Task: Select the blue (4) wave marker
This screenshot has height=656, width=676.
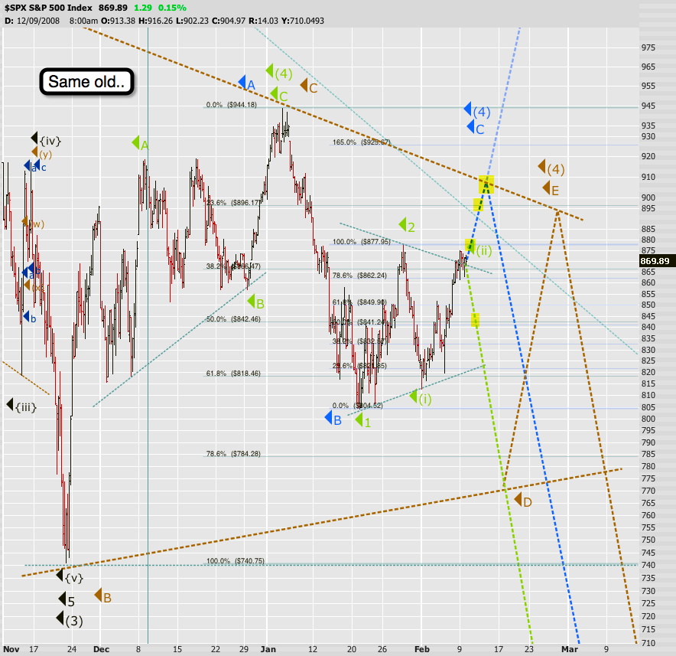Action: click(477, 111)
